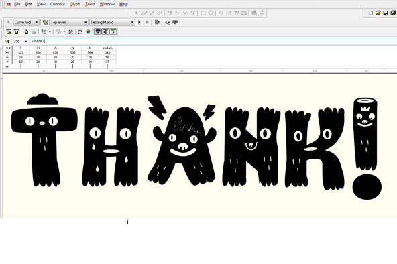Click the Open font folder icon
Viewport: 397px width, 264px height.
point(378,13)
